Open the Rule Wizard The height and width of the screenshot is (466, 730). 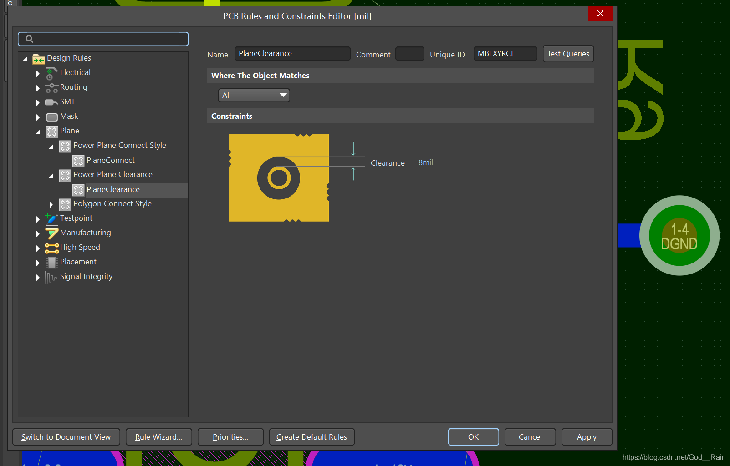coord(158,437)
